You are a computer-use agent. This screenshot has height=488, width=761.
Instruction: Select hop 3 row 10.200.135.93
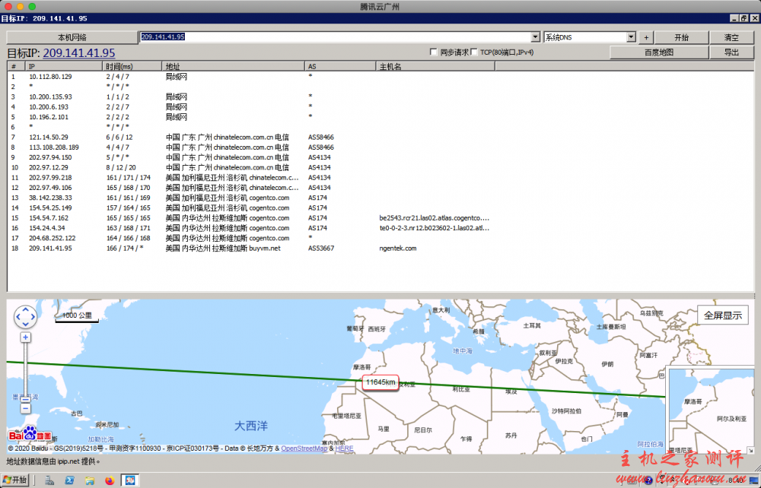point(380,97)
